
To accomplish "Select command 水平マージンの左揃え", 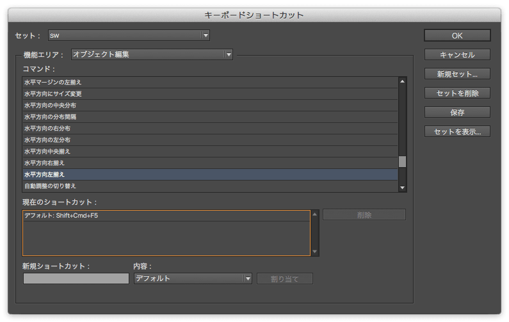I will (x=210, y=83).
